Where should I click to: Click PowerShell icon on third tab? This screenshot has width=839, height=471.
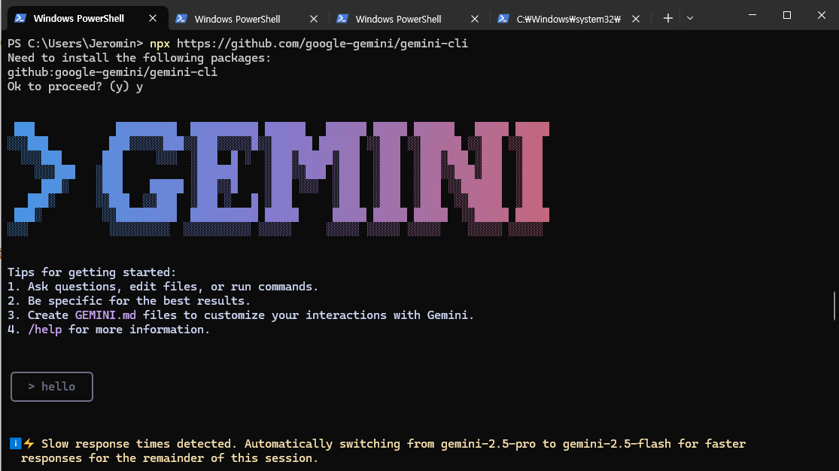point(342,19)
